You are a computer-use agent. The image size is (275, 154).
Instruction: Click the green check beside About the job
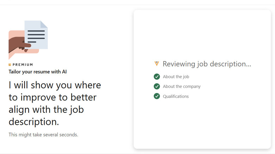[x=157, y=77]
